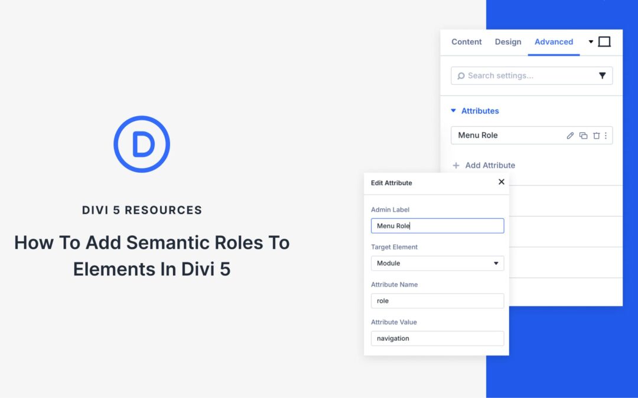Click the expand-to-fullscreen square icon
Screen dimensions: 638x398
pos(604,41)
